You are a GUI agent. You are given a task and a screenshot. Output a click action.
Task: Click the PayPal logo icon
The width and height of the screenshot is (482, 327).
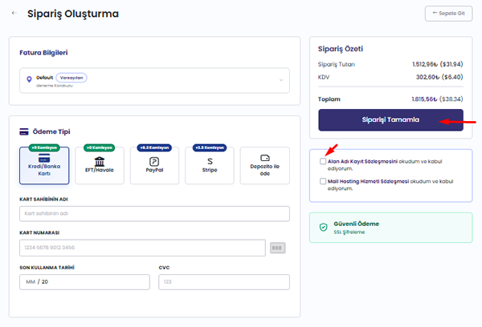point(154,161)
